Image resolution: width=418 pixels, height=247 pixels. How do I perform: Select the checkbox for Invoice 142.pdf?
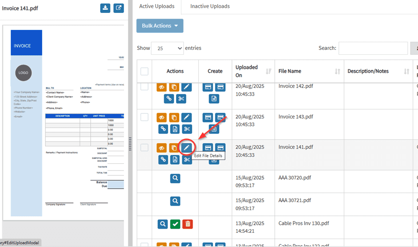click(x=145, y=87)
